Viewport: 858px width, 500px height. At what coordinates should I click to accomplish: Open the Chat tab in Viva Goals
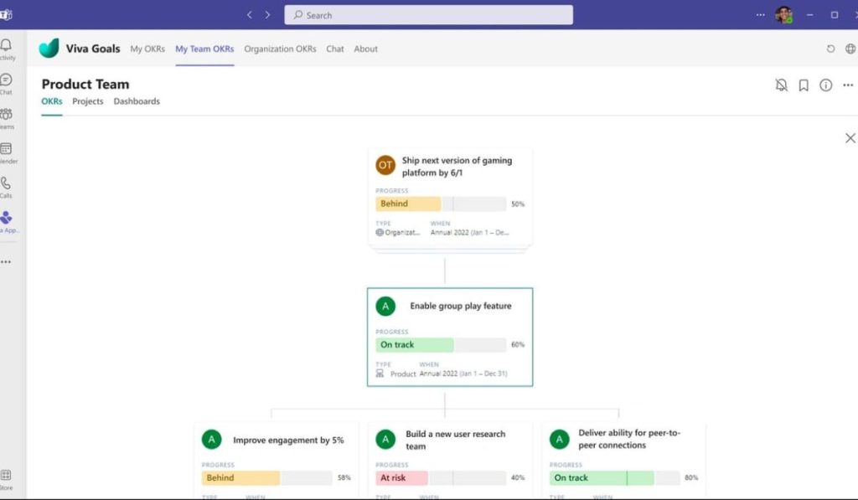pos(335,49)
